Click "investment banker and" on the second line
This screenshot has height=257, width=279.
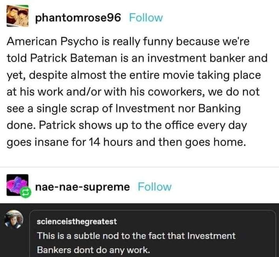pyautogui.click(x=217, y=58)
